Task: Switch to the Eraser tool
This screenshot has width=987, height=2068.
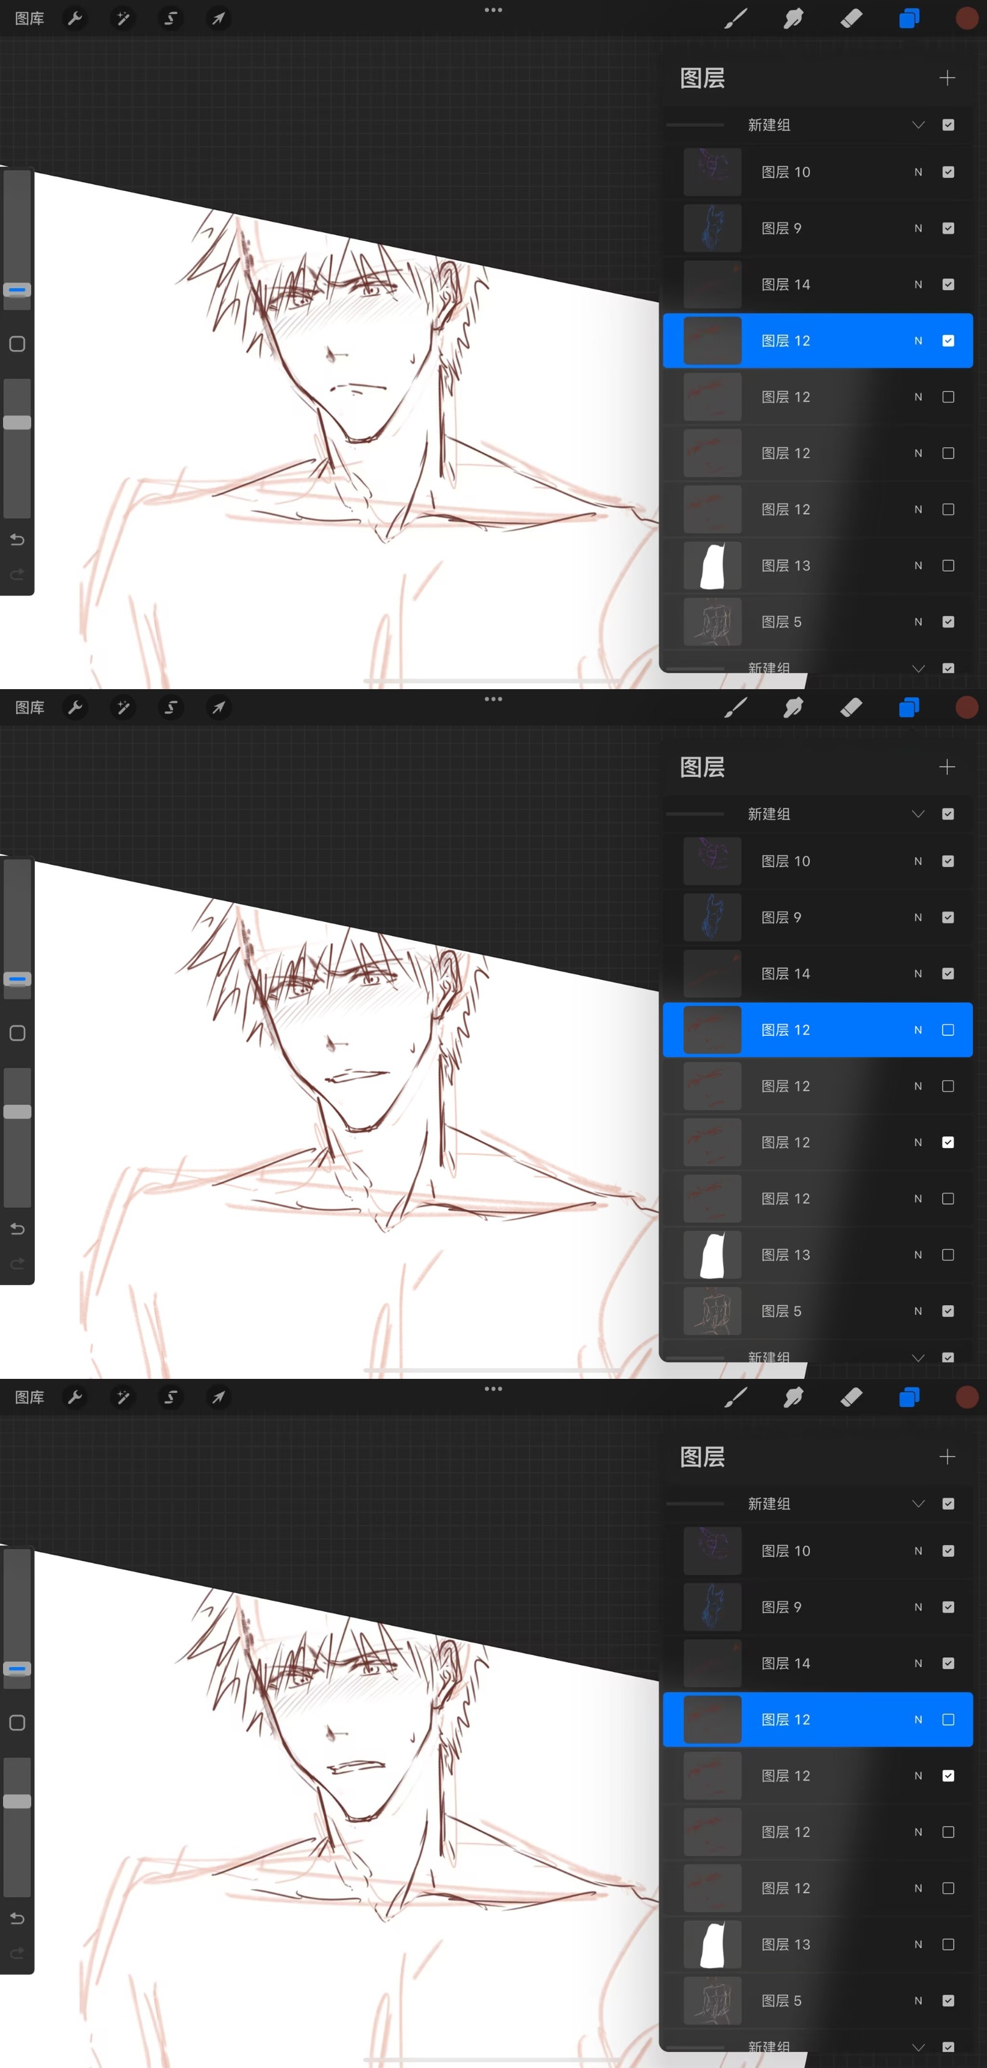Action: click(x=851, y=18)
